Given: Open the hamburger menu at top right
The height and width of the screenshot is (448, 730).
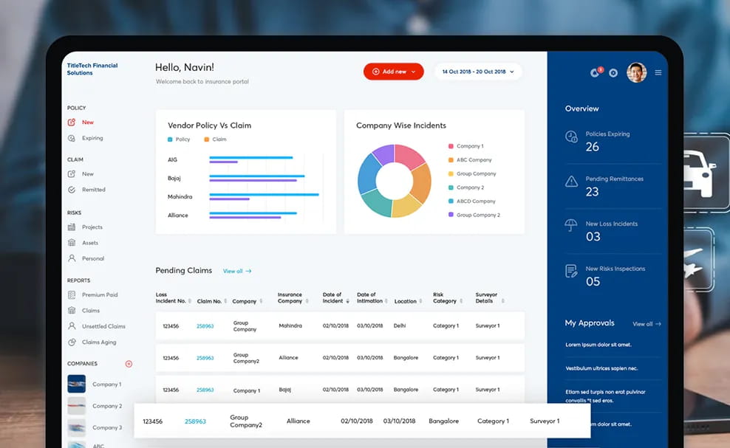Looking at the screenshot, I should click(658, 72).
